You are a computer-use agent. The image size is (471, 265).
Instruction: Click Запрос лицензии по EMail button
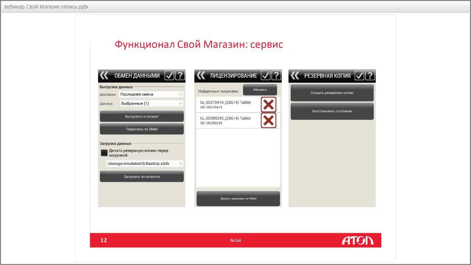238,198
